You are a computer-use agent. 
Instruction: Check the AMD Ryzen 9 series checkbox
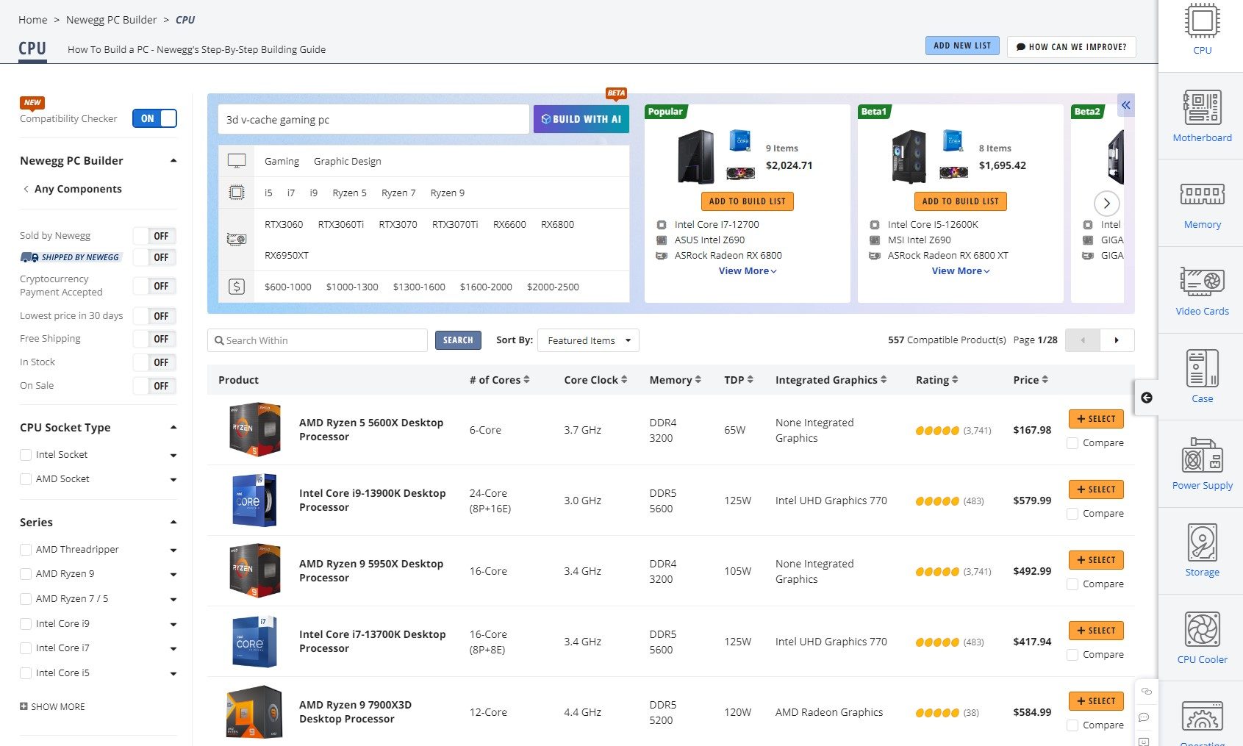(26, 574)
